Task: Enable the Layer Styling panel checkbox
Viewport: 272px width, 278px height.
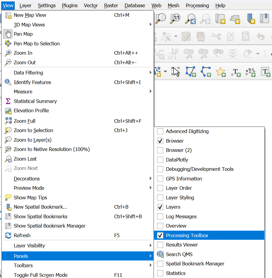Action: coord(160,198)
